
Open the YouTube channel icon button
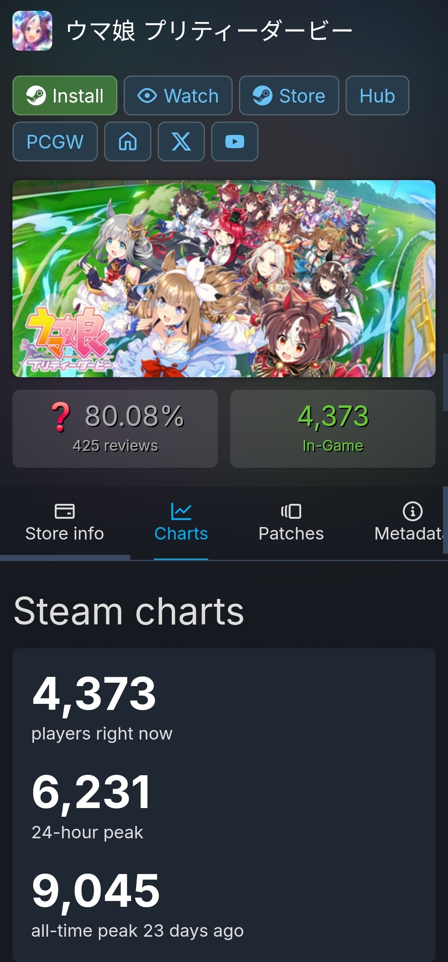point(235,142)
